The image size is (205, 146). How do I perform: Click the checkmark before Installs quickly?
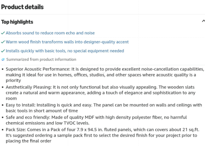click(3, 51)
